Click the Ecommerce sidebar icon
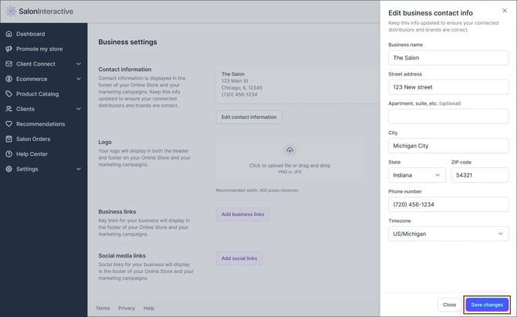 pyautogui.click(x=9, y=79)
